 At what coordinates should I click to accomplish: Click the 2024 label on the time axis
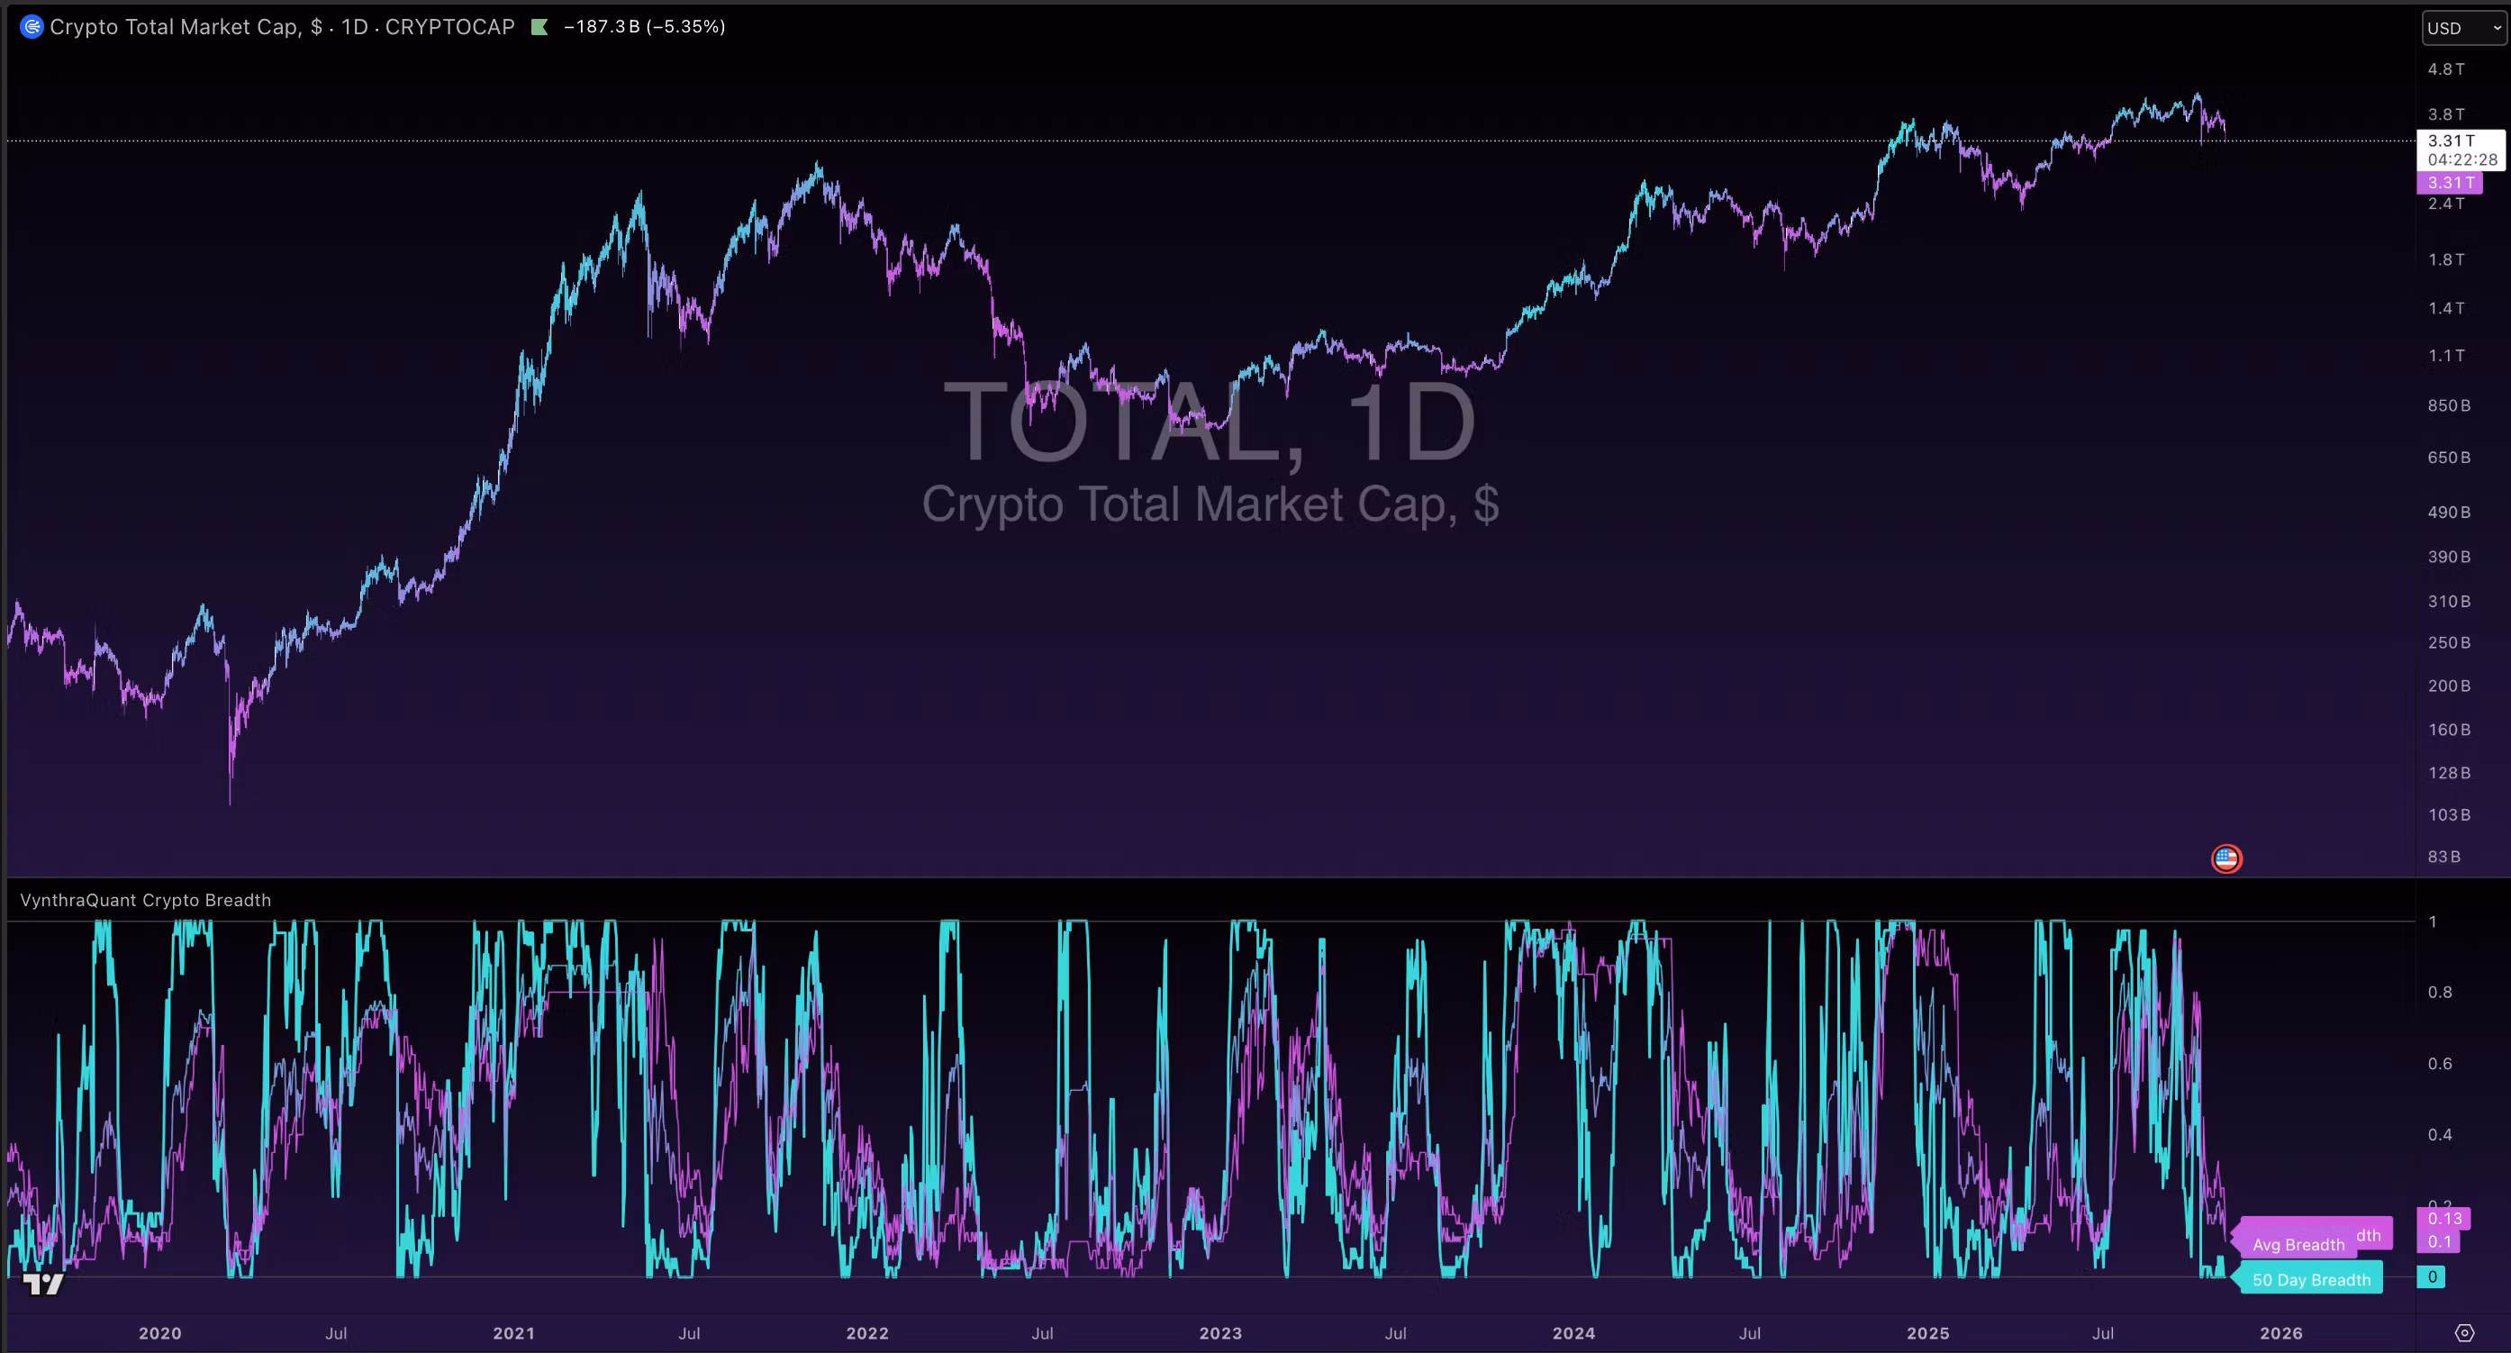pyautogui.click(x=1573, y=1332)
